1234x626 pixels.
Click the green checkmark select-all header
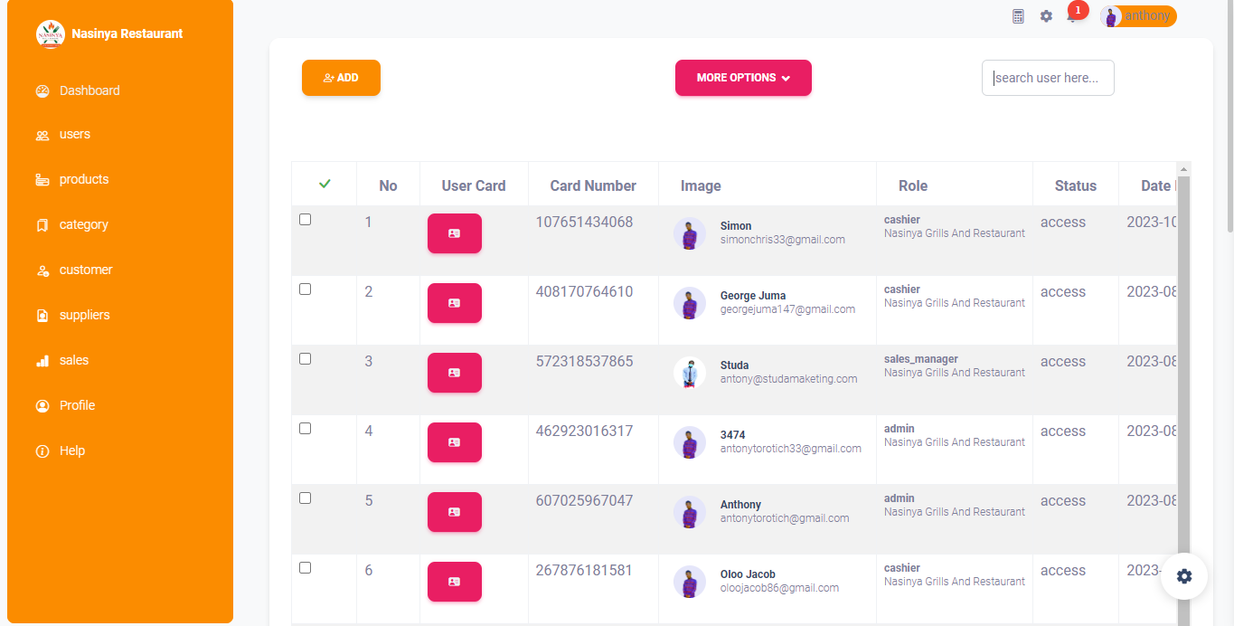click(x=325, y=185)
